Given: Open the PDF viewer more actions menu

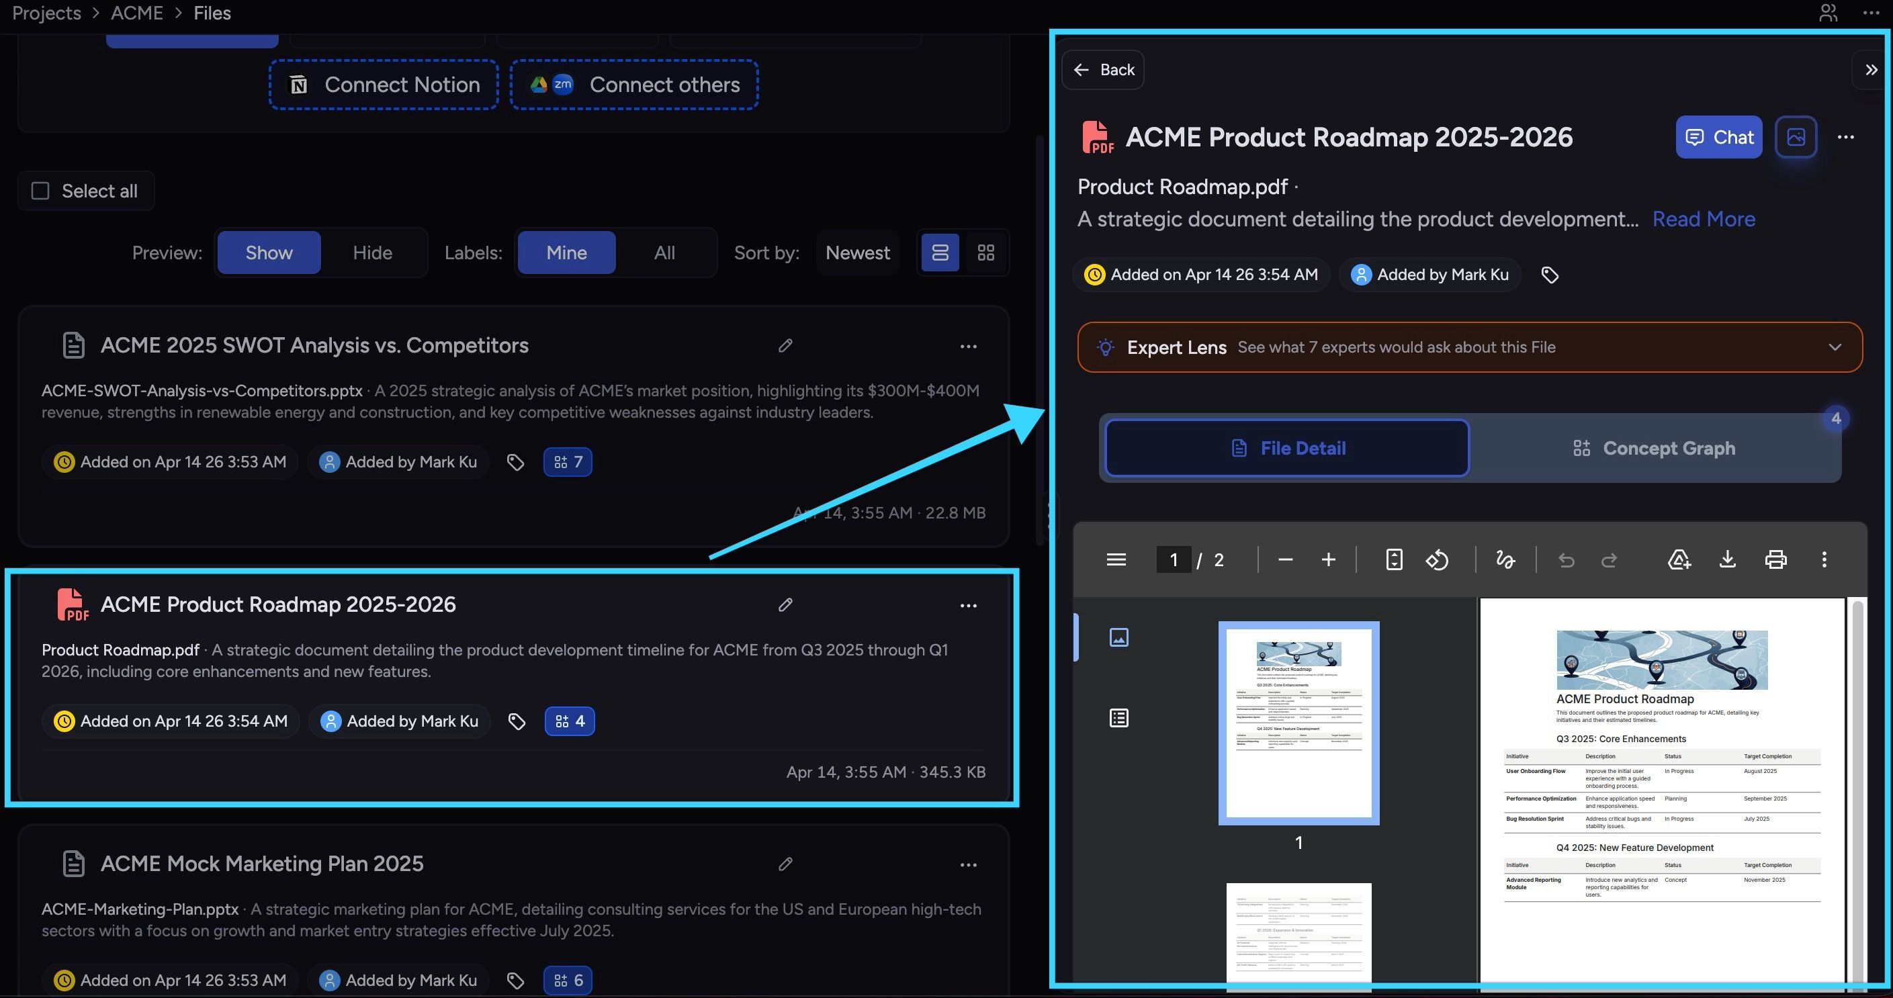Looking at the screenshot, I should (x=1823, y=560).
